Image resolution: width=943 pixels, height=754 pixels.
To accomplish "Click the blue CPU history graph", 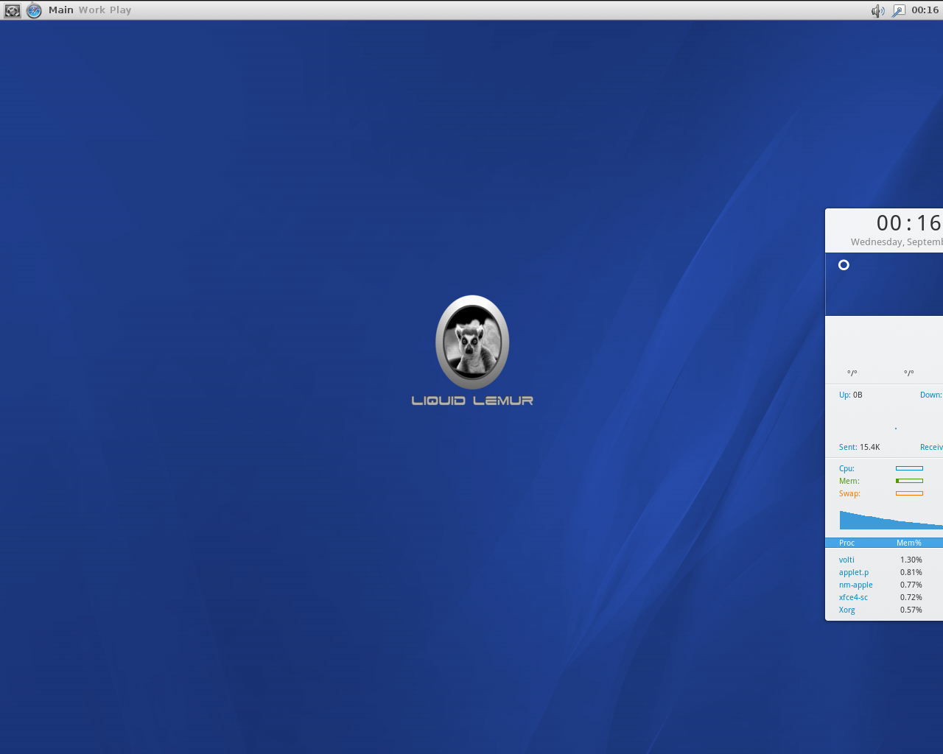I will pos(891,520).
